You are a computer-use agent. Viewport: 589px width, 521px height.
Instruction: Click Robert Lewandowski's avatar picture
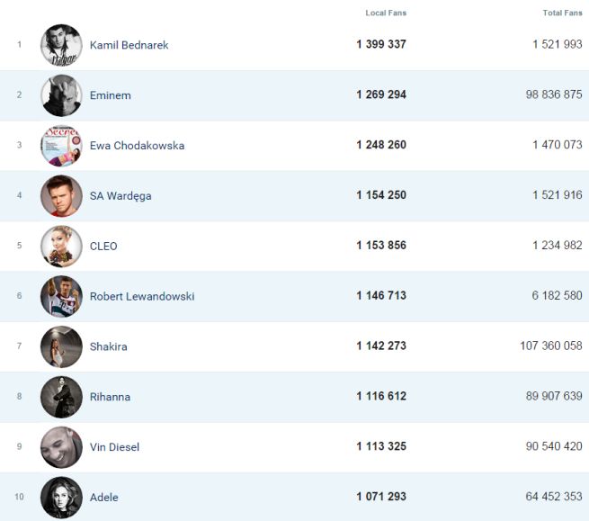coord(61,297)
